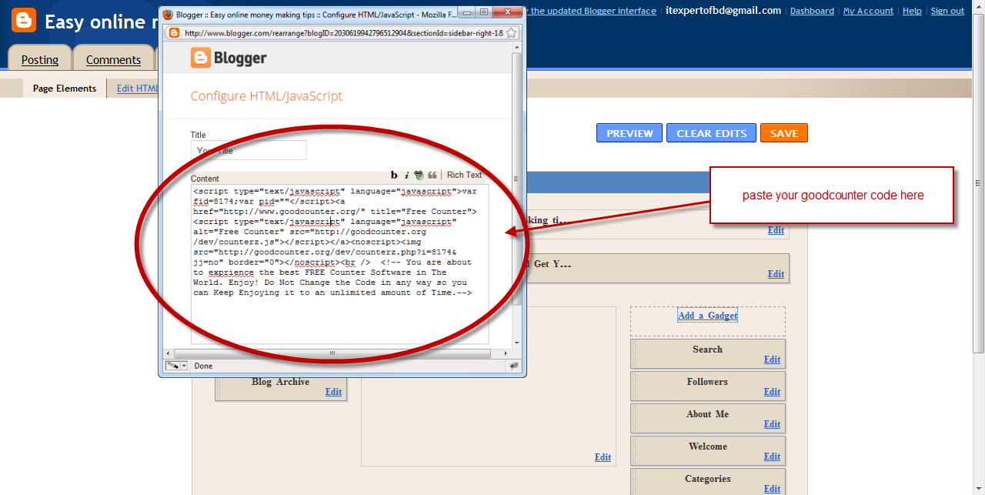Viewport: 985px width, 495px height.
Task: Click the popup horizontal scrollbar
Action: pyautogui.click(x=332, y=353)
